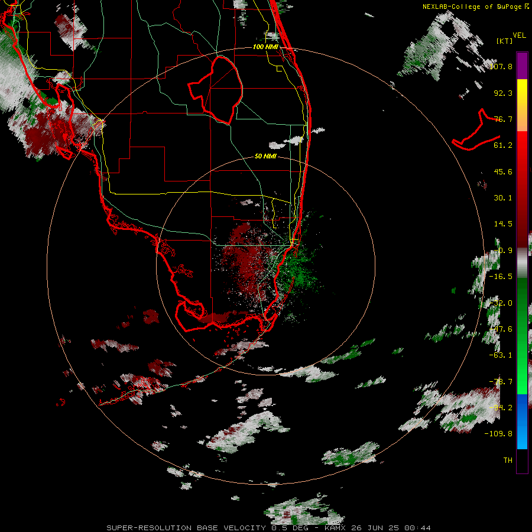This screenshot has height=532, width=532.
Task: Click the blue segment of the velocity color bar
Action: pyautogui.click(x=522, y=421)
